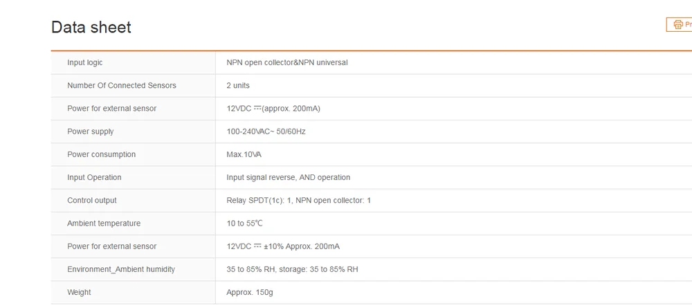Click the Power supply label
The height and width of the screenshot is (308, 692).
(90, 132)
